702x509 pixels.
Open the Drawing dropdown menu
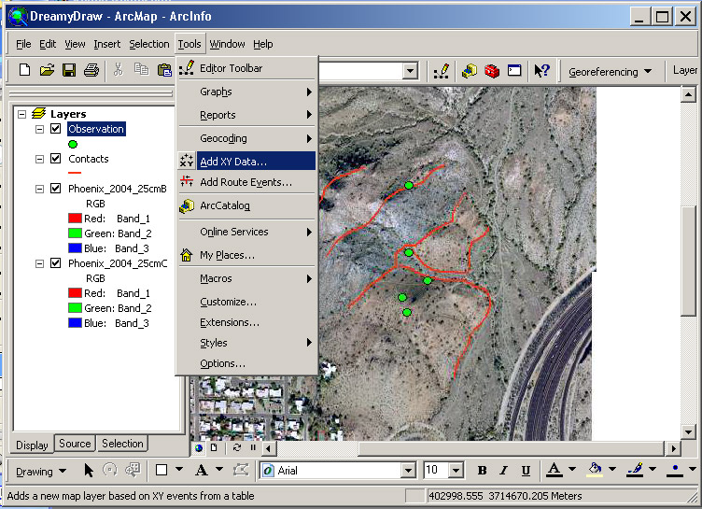coord(41,472)
